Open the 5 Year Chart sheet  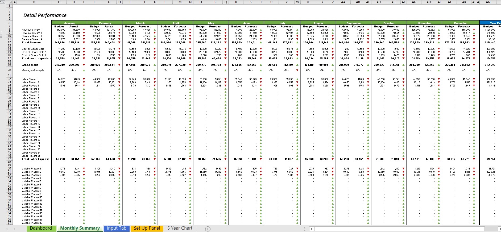180,228
